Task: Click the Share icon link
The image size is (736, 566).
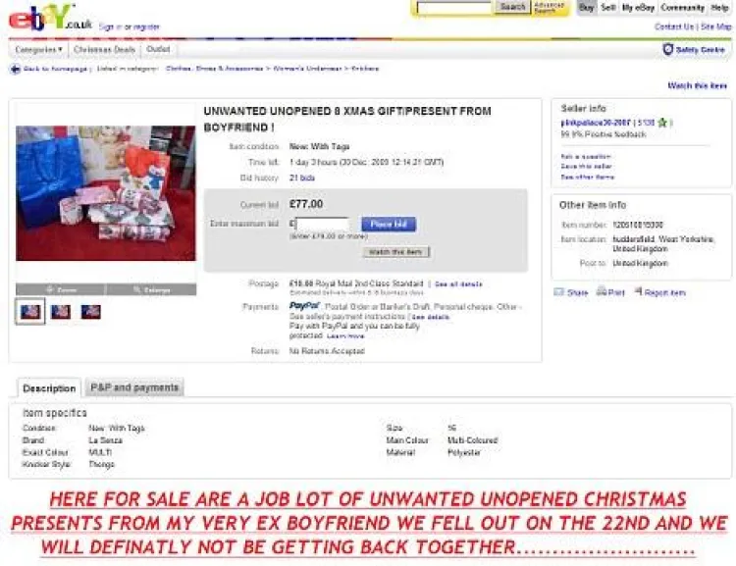Action: tap(558, 292)
